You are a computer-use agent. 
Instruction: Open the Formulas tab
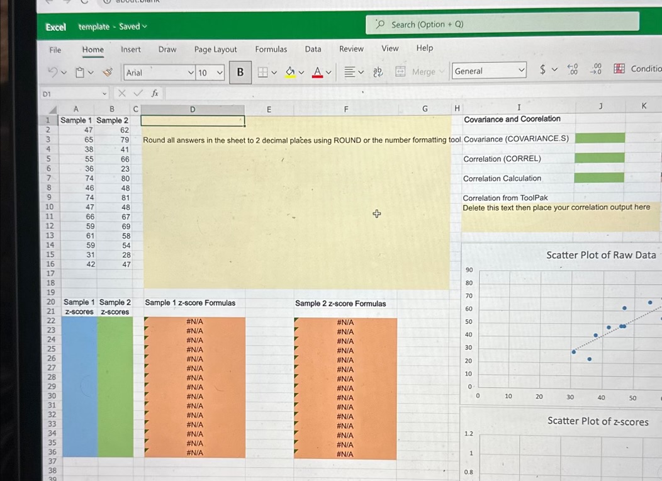(x=271, y=49)
